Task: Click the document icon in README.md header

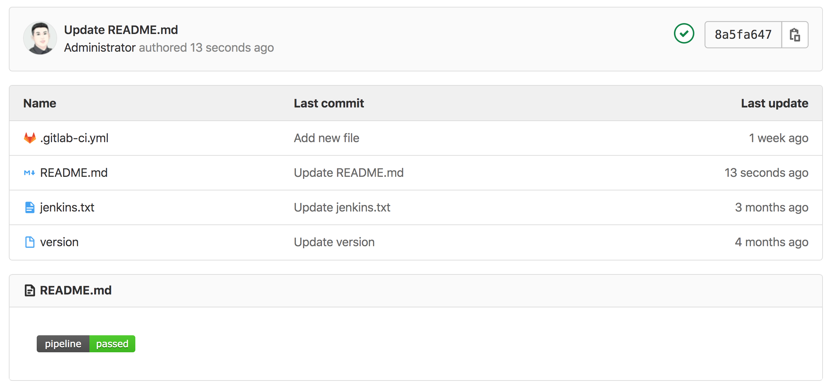Action: tap(30, 290)
